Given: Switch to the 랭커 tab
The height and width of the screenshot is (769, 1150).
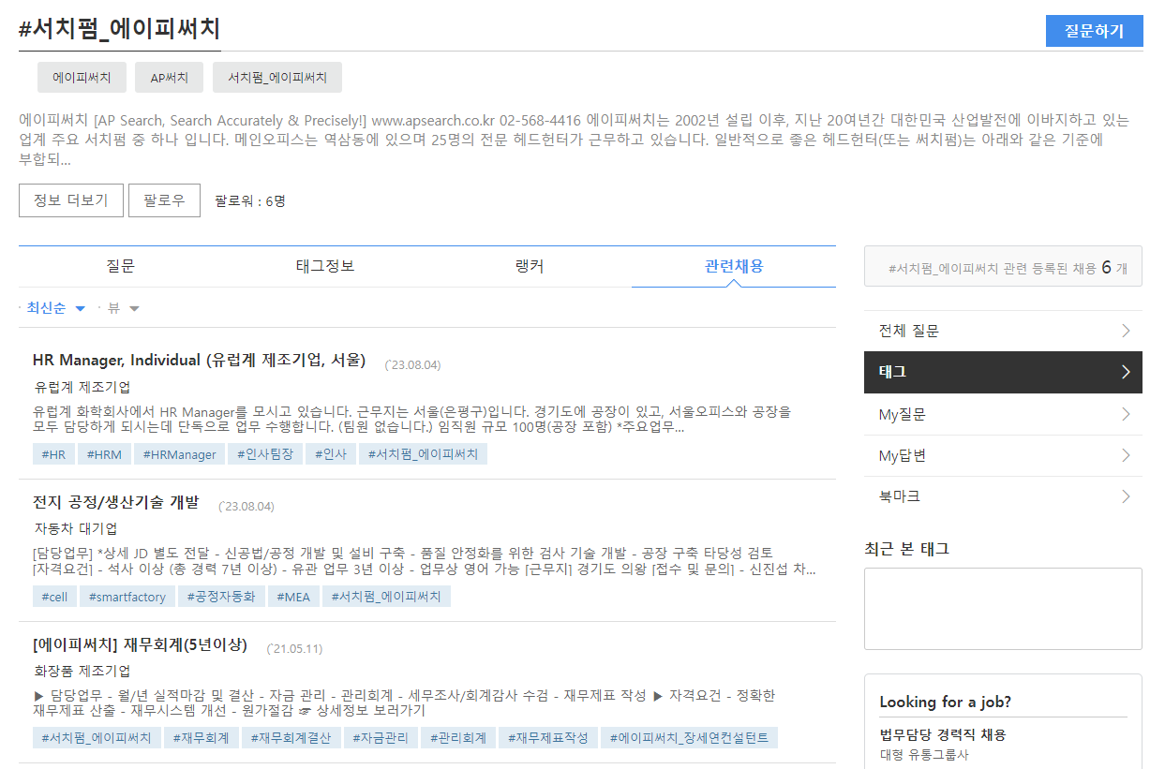Looking at the screenshot, I should [x=530, y=266].
